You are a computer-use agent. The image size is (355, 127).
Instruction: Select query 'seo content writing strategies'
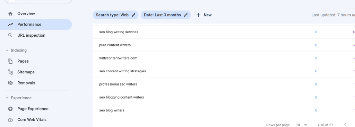[x=122, y=71]
